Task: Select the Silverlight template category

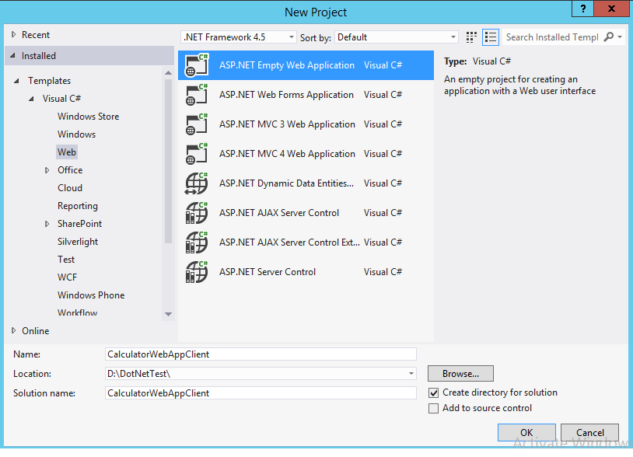Action: [x=78, y=242]
